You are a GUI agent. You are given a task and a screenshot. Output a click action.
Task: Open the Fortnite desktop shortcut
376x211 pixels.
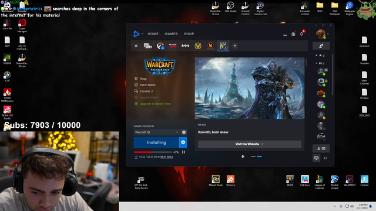coord(364,181)
